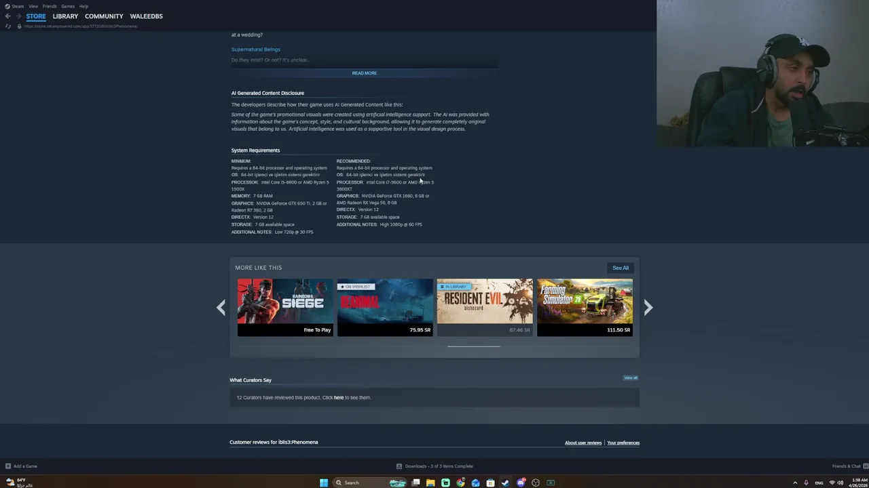Click the Steam taskbar icon

point(506,483)
